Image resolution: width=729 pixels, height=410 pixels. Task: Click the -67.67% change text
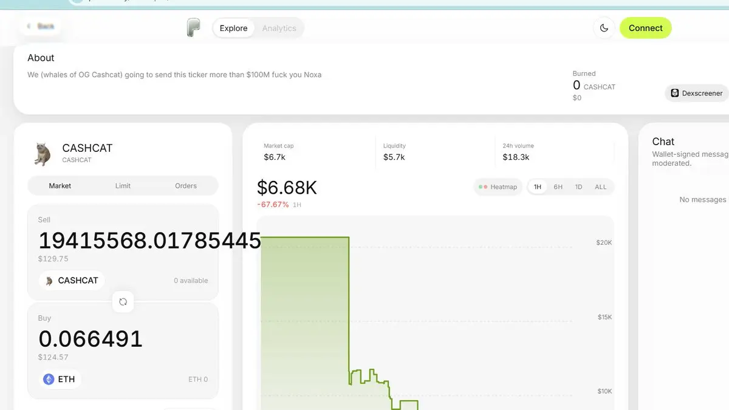273,205
